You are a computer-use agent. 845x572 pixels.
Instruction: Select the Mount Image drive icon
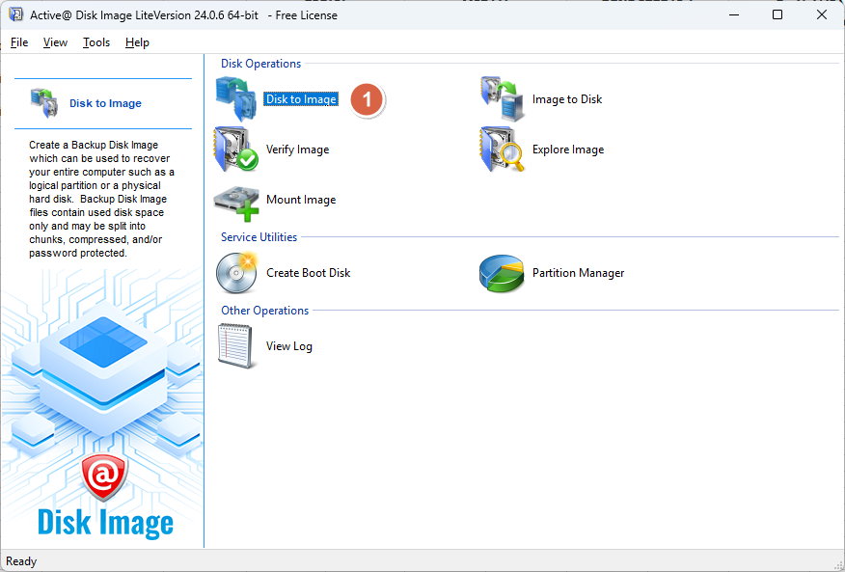(x=235, y=200)
